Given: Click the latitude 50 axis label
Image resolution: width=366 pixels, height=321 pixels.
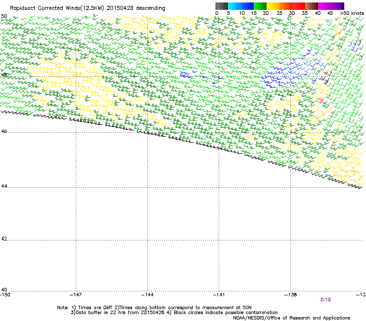Looking at the screenshot, I should (x=4, y=16).
